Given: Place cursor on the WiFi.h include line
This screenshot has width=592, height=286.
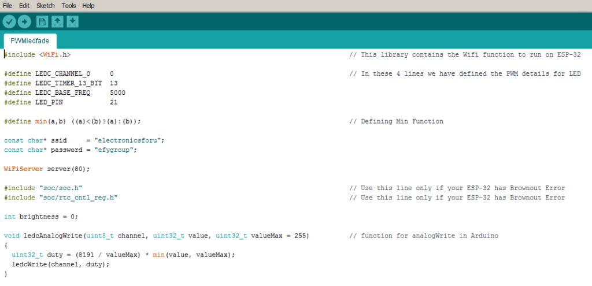Looking at the screenshot, I should [38, 55].
